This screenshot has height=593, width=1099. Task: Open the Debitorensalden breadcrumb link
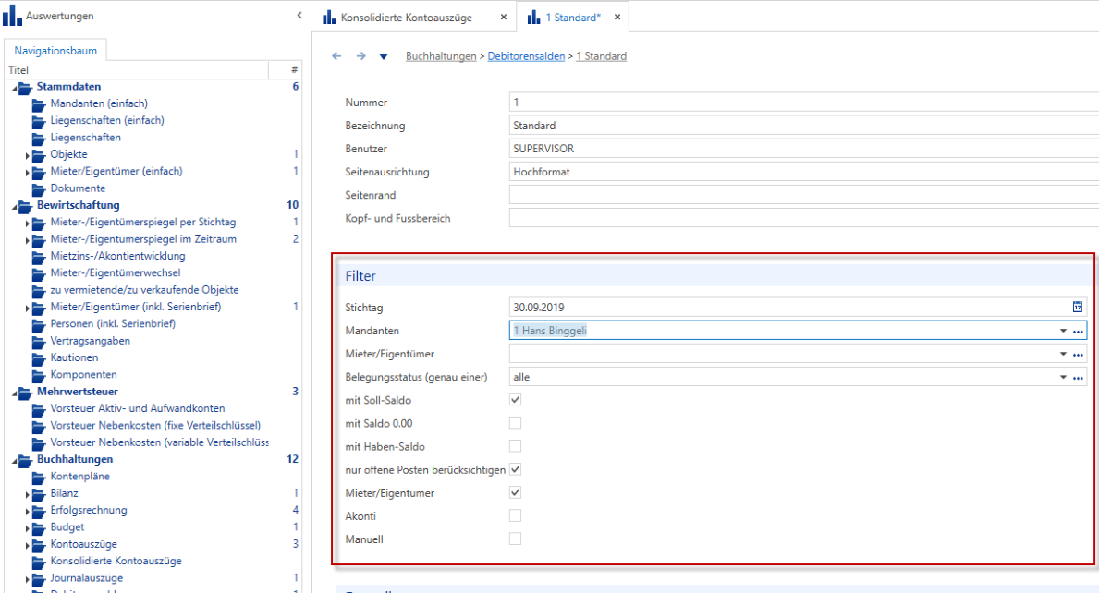[526, 56]
